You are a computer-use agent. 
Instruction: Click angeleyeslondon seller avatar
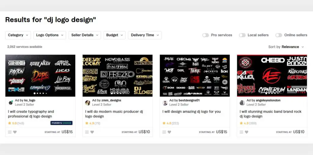click(x=242, y=103)
